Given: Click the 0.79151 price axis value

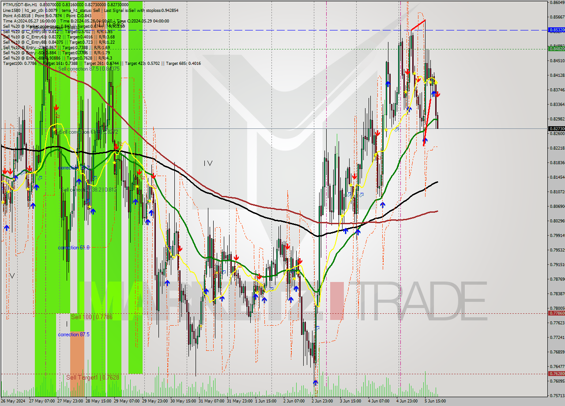Looking at the screenshot, I should pyautogui.click(x=556, y=265).
